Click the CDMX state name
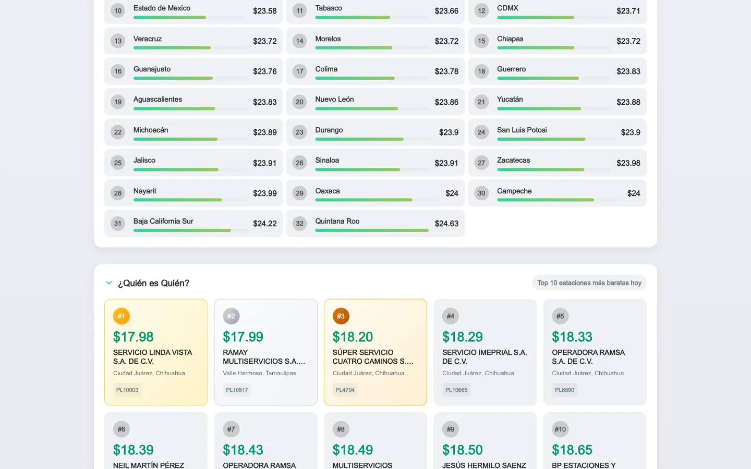751x469 pixels. 508,8
